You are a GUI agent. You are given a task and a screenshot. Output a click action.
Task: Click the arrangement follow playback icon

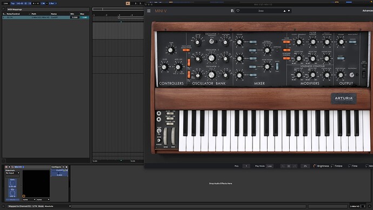point(128,3)
